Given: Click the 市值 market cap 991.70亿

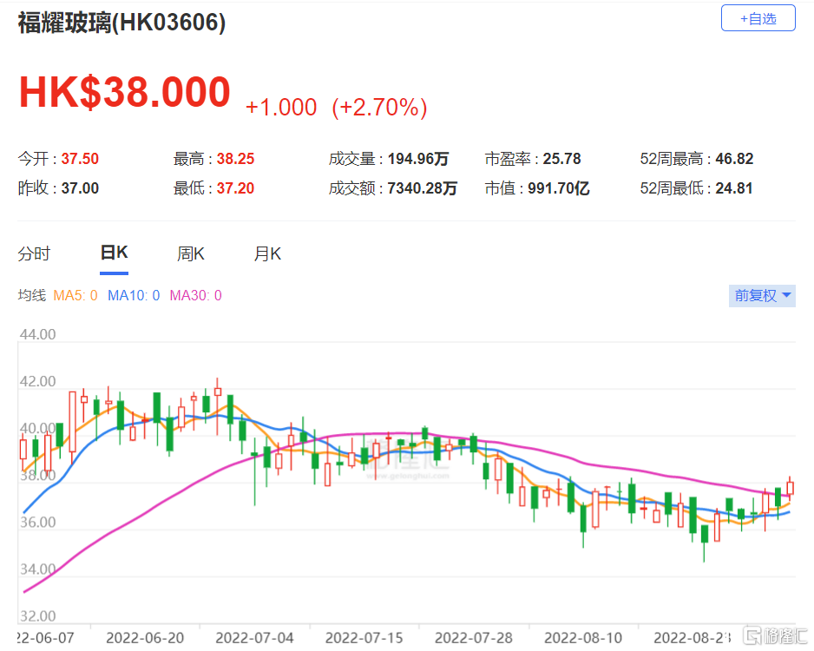Looking at the screenshot, I should click(x=559, y=188).
